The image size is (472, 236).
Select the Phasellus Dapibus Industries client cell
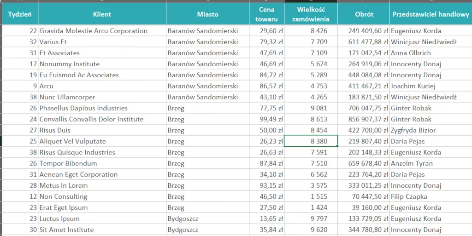[83, 108]
